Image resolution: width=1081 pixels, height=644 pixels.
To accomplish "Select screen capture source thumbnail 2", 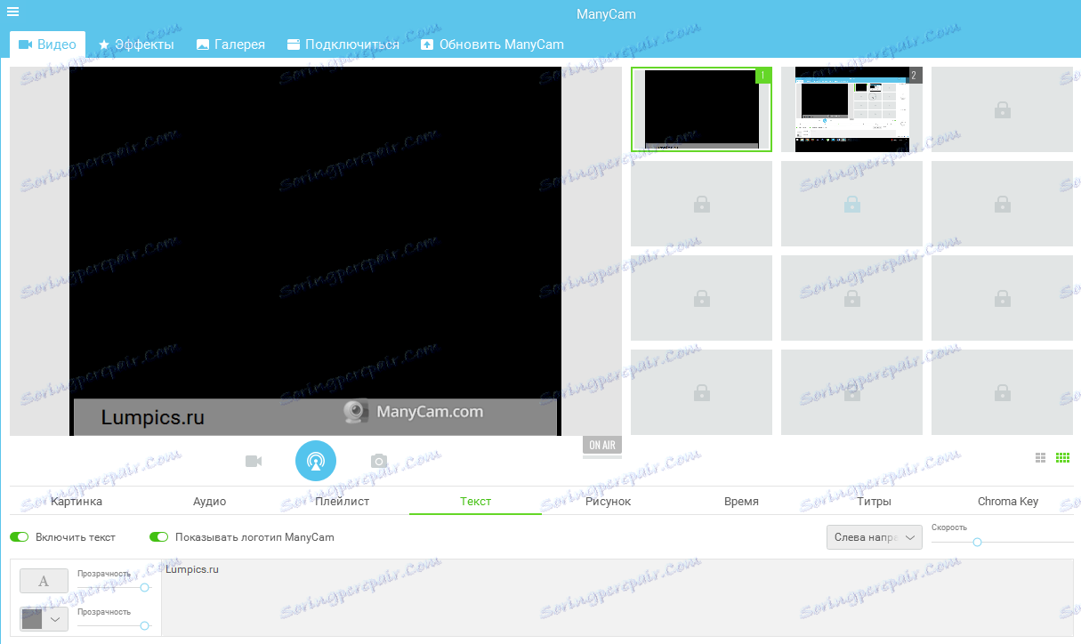I will (x=851, y=109).
